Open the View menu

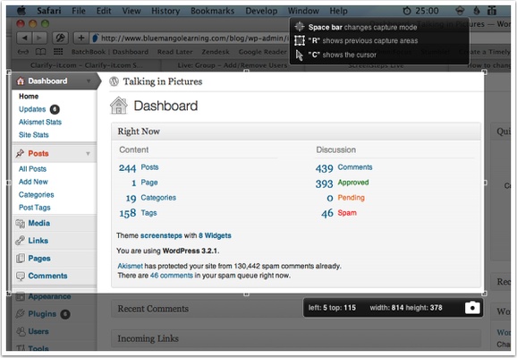pos(131,11)
